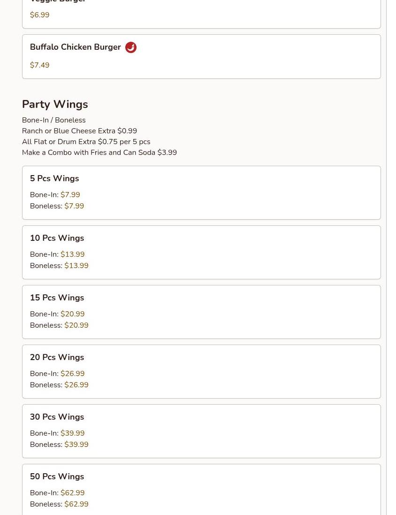
Task: Click 10 Pcs Boneless $13.99 price
Action: tap(76, 265)
